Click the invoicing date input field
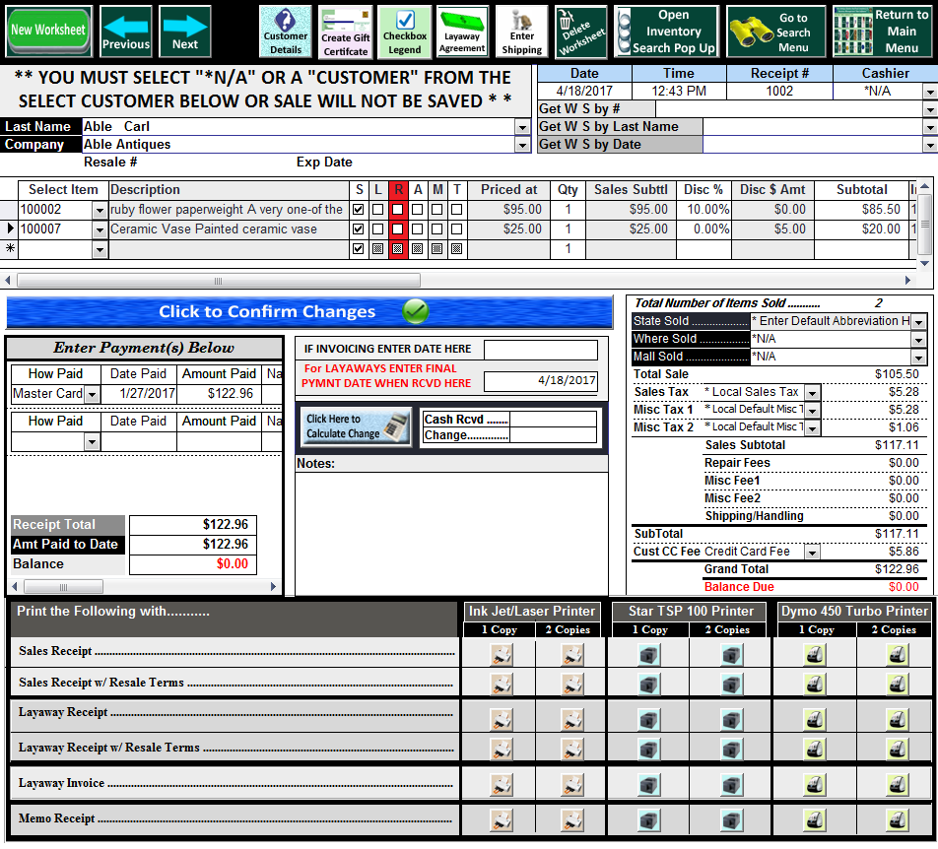Screen dimensions: 938x849 [x=540, y=350]
